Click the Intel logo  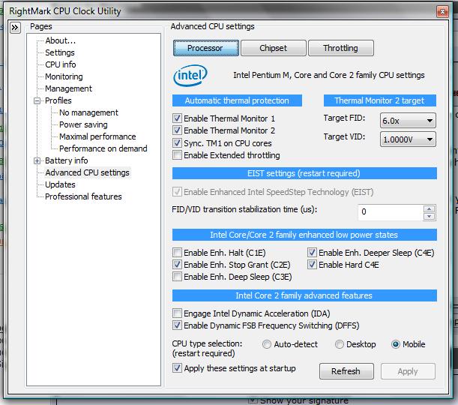tap(190, 76)
